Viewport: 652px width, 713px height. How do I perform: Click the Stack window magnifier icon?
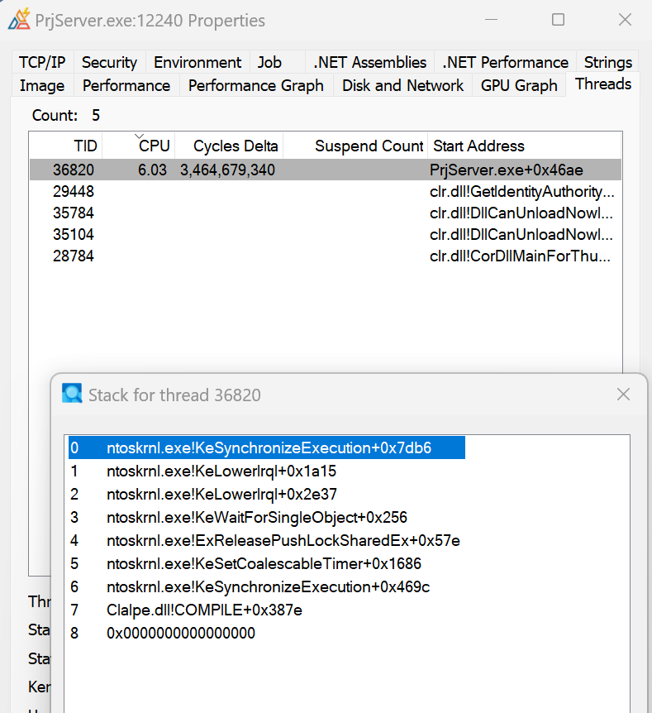pyautogui.click(x=72, y=394)
